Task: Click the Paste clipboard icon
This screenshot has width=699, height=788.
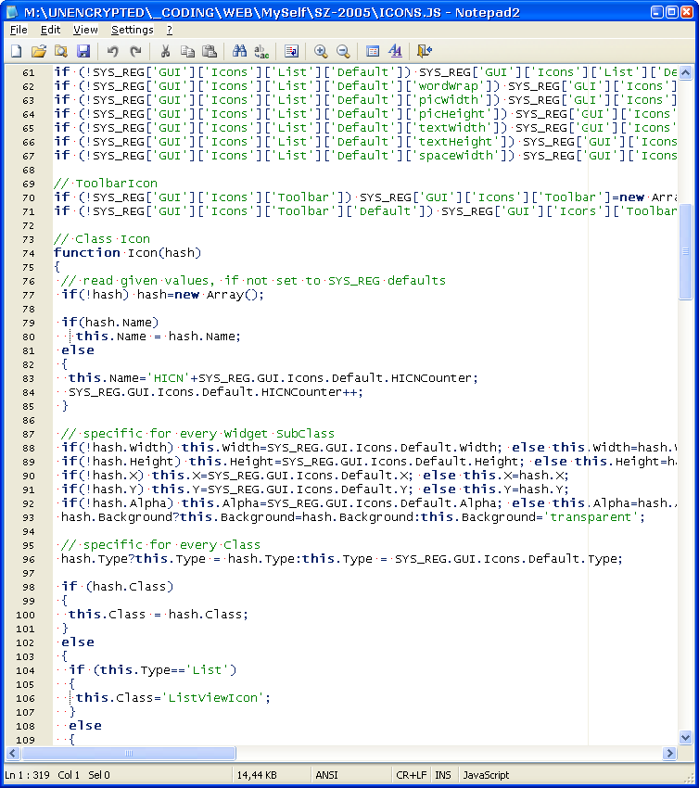Action: point(209,51)
